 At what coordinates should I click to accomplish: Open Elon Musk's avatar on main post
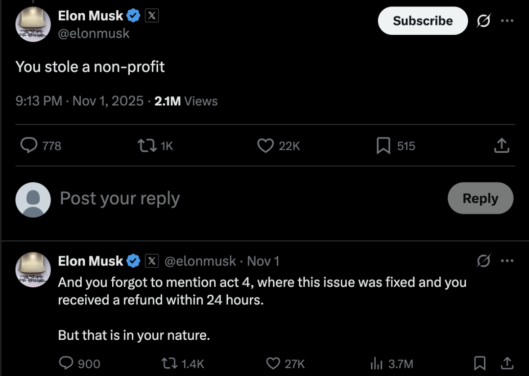pos(33,24)
